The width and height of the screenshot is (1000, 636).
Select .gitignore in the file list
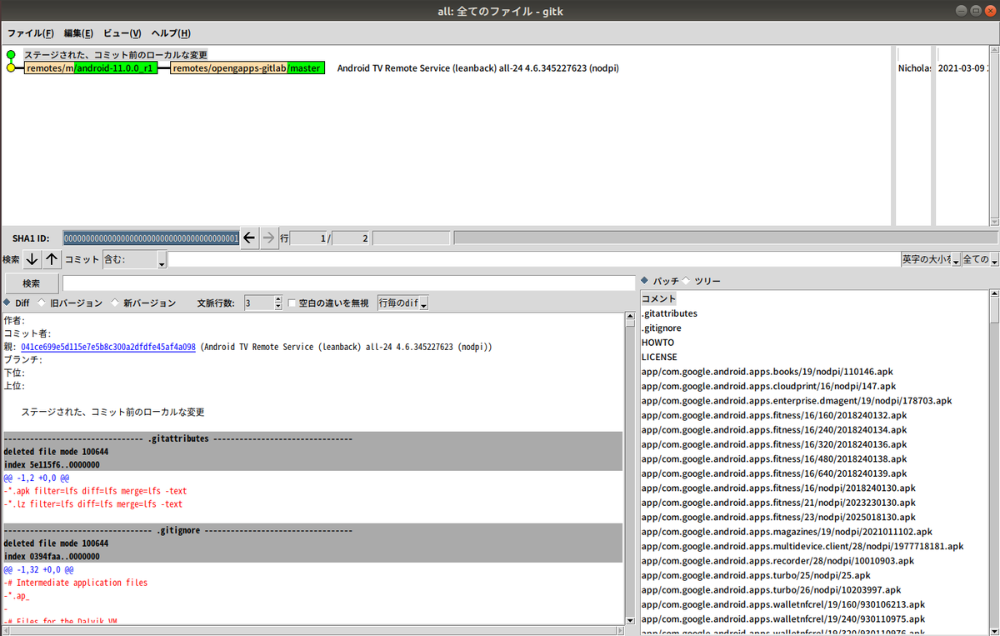[x=661, y=328]
